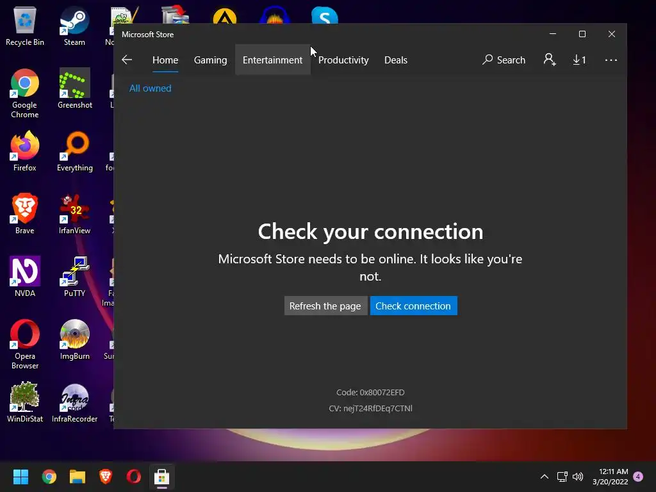Select the Greenshot desktop shortcut
The width and height of the screenshot is (656, 492).
pos(74,88)
